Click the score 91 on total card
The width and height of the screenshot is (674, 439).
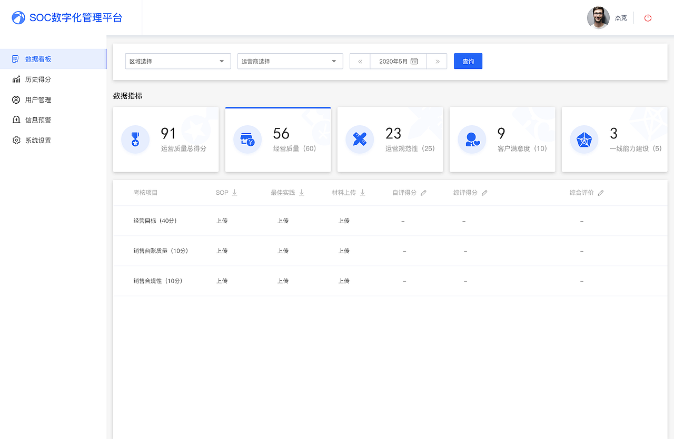(168, 133)
